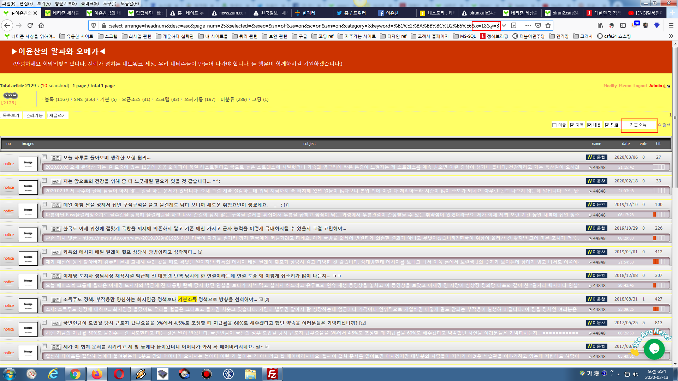Click the vote bar of the 2018/08/31 post

tap(659, 309)
